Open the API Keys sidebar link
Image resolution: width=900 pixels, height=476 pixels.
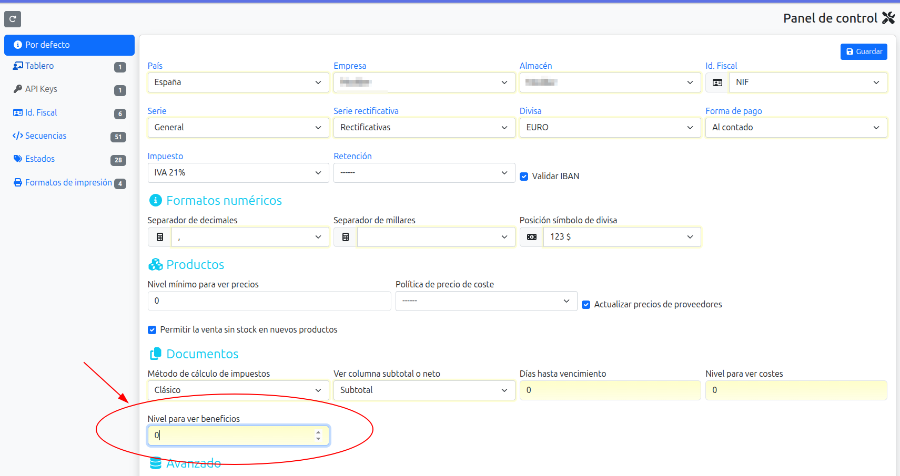[x=41, y=89]
